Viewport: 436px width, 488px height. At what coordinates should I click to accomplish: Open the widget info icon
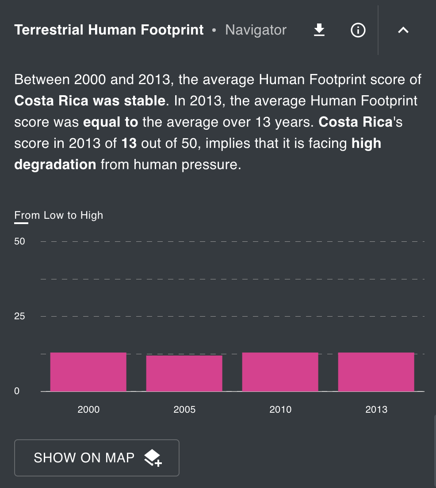(x=358, y=30)
